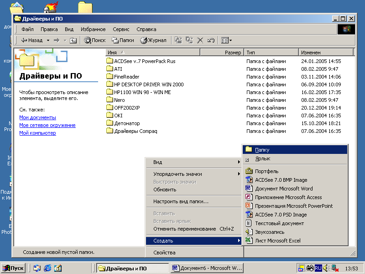Create new Приложение Microsoft Access
This screenshot has height=274, width=365.
[295, 197]
